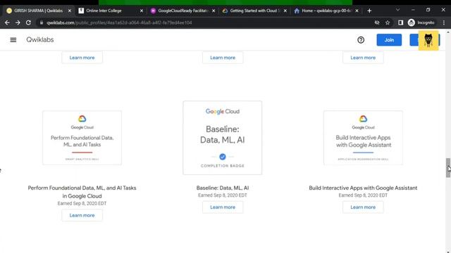Open the Qwiklabs hamburger menu
Screen dimensions: 451x253
(x=13, y=40)
